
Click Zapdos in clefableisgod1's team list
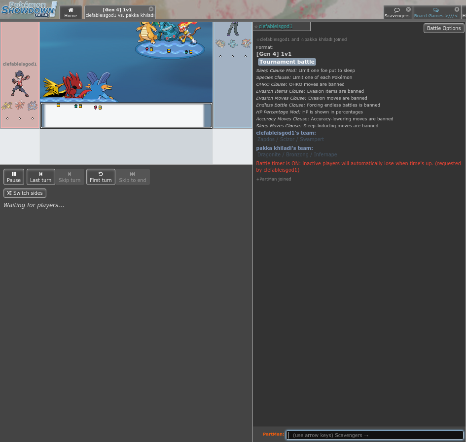click(x=266, y=140)
